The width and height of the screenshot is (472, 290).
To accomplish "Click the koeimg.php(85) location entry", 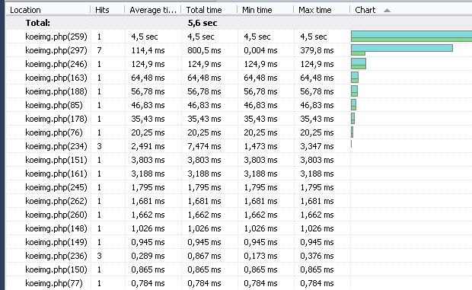I will 54,105.
